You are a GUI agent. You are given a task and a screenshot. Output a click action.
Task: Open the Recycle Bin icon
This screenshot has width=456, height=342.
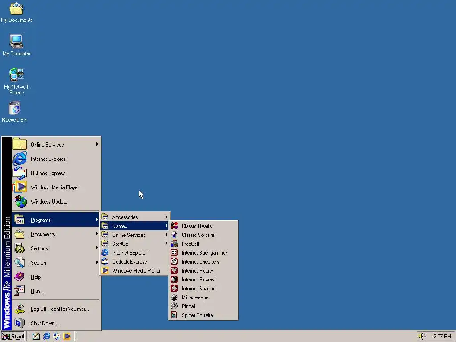tap(15, 112)
